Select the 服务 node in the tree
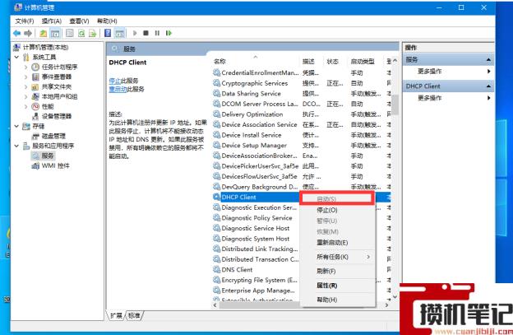This screenshot has width=513, height=335. [x=48, y=156]
